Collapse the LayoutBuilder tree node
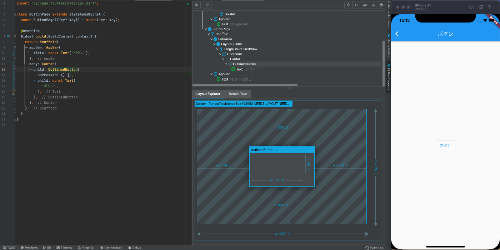Viewport: 500px width, 250px height. [214, 44]
